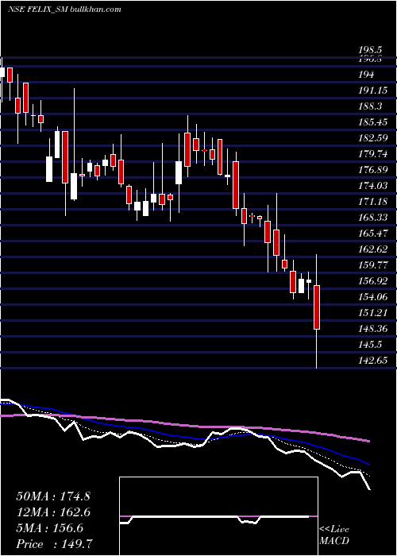Screen dimensions: 397x556
Task: Click the 142.65 price axis label
Action: [x=372, y=361]
